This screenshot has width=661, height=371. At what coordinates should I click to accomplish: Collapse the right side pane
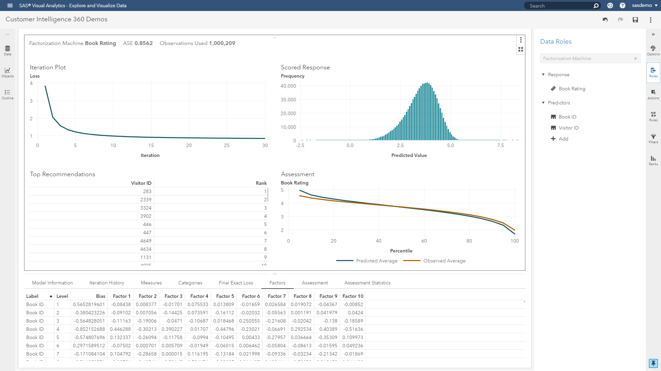click(x=653, y=34)
